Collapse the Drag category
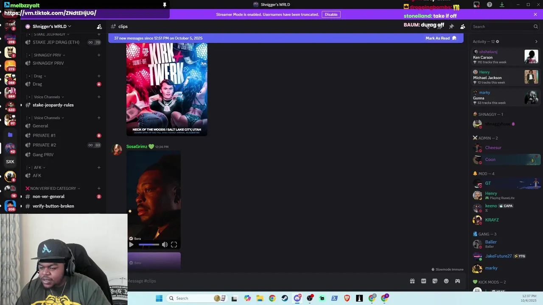 click(x=40, y=76)
